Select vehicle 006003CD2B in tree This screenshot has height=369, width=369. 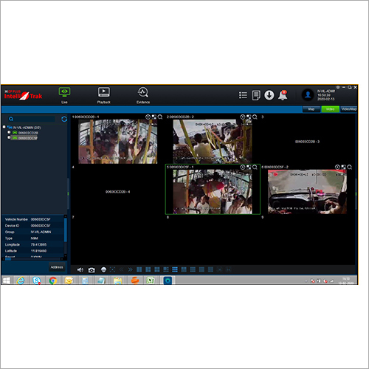tap(28, 133)
